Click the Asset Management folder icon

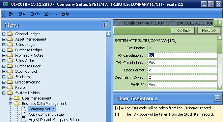point(10,39)
